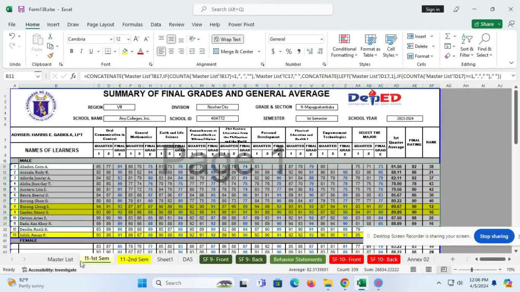This screenshot has width=520, height=292.
Task: Switch to Page Layout view in status bar
Action: coord(428,270)
